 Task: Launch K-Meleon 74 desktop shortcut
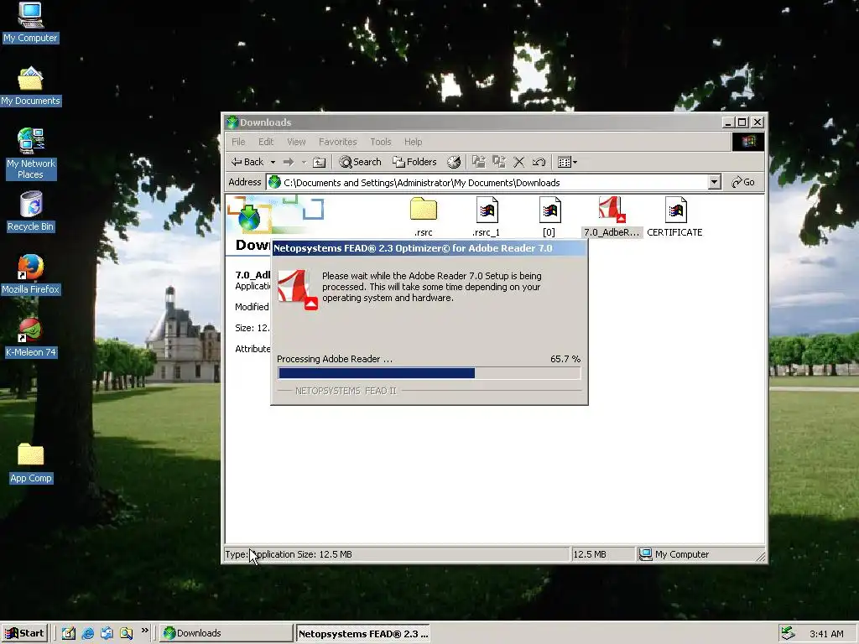31,337
